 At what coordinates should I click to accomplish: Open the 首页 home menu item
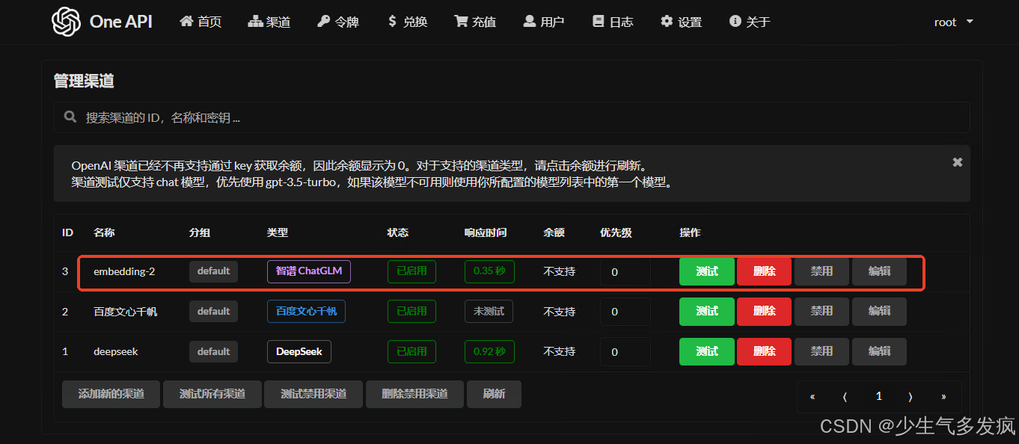coord(201,22)
